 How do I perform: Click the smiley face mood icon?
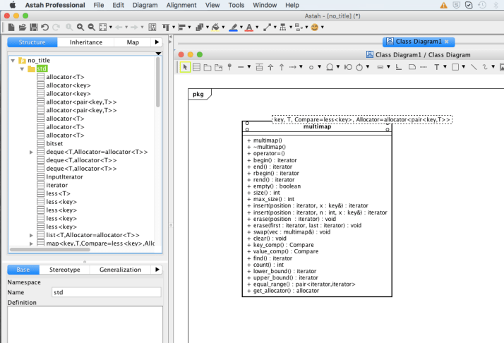pyautogui.click(x=315, y=28)
